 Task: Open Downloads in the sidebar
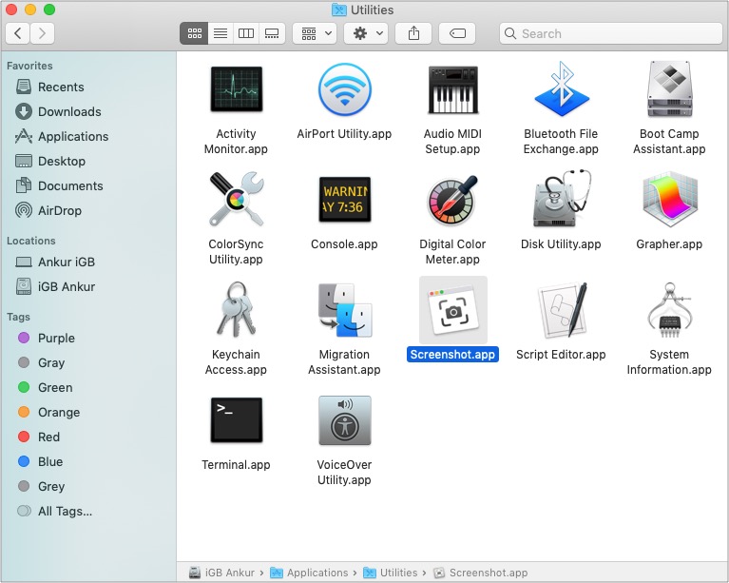[69, 111]
